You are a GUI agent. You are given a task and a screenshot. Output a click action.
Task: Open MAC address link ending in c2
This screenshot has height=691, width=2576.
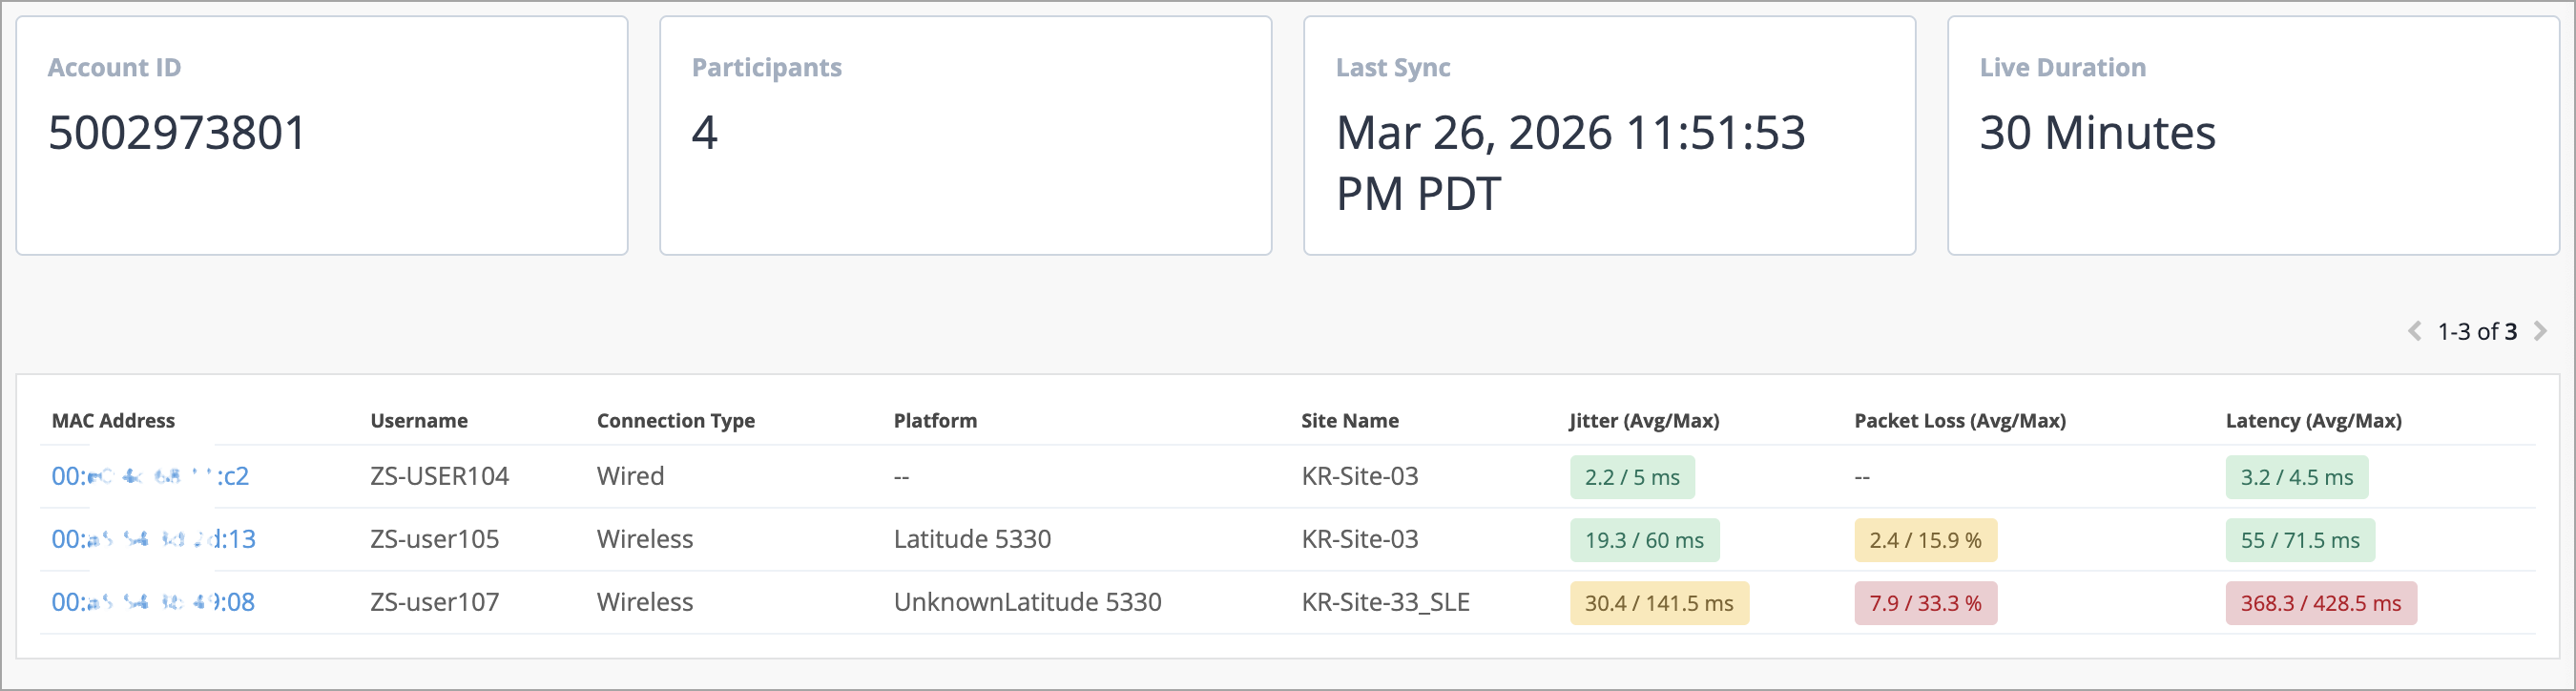150,477
